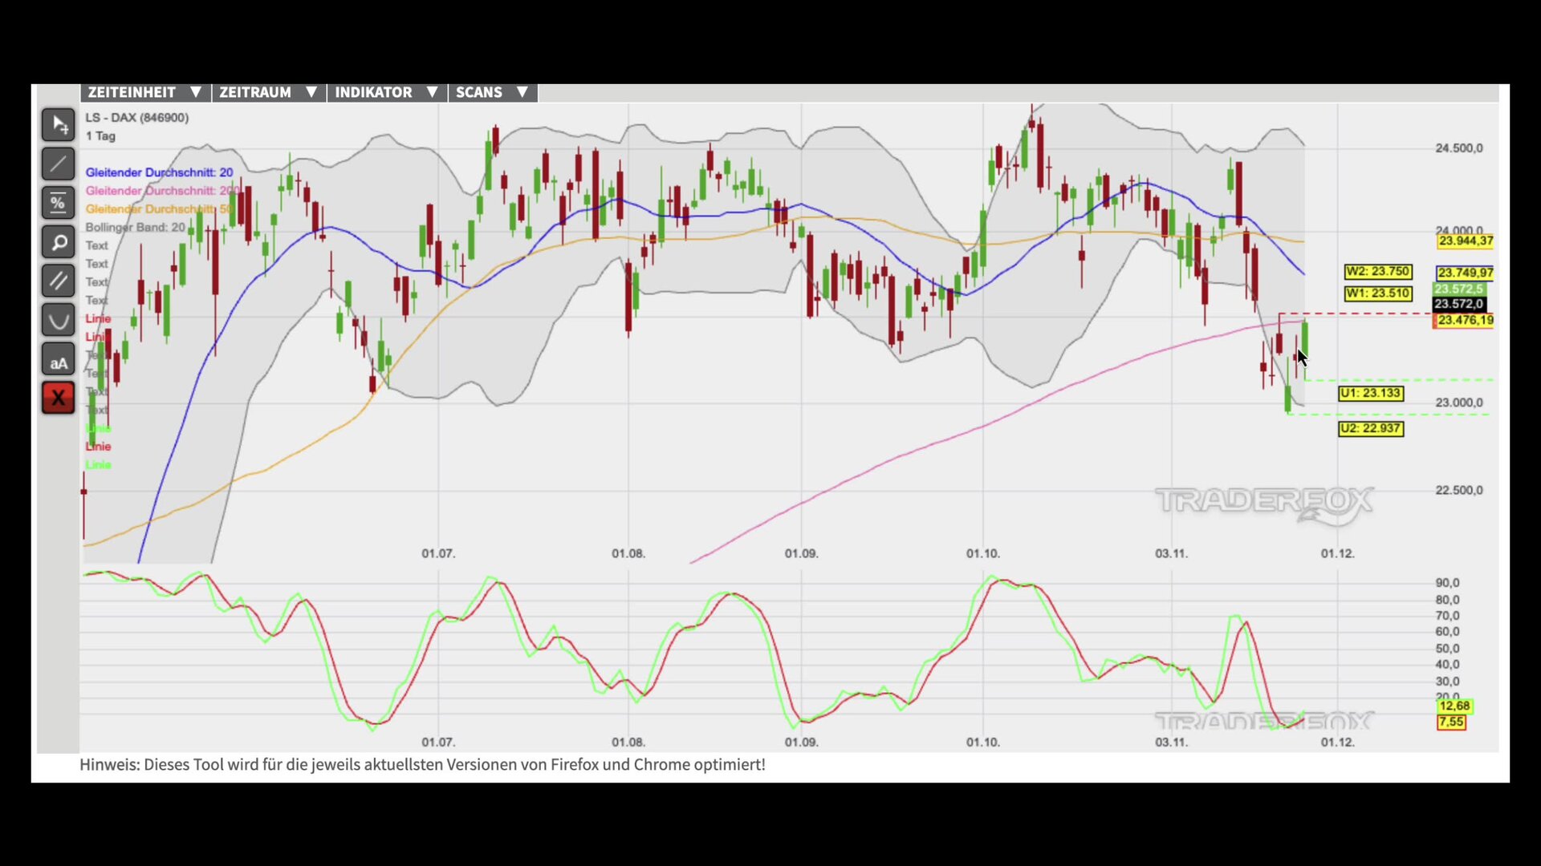Open the SCANS menu
1541x866 pixels.
tap(491, 92)
